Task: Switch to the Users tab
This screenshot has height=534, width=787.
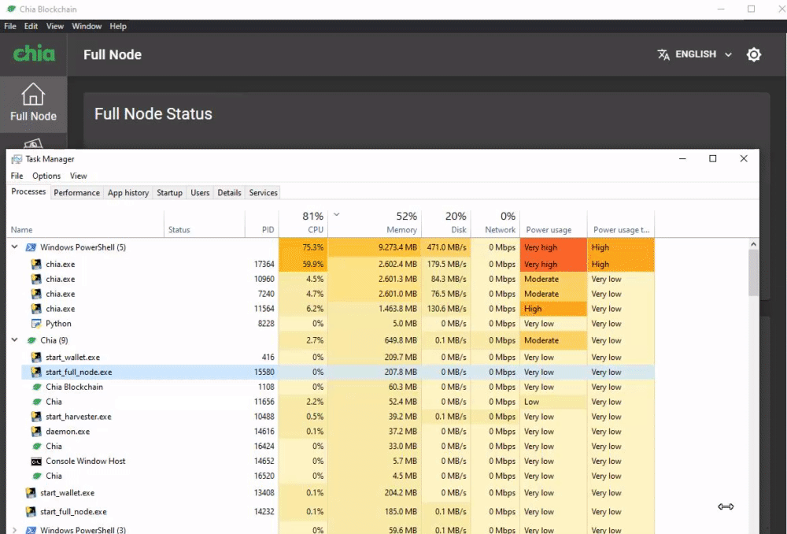Action: (x=200, y=193)
